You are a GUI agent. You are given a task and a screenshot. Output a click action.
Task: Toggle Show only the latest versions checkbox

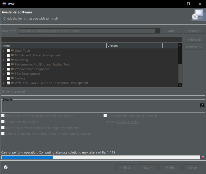[x=3, y=116]
